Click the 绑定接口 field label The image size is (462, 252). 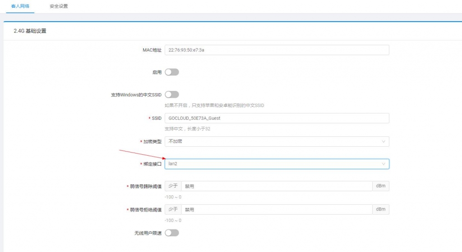[152, 164]
